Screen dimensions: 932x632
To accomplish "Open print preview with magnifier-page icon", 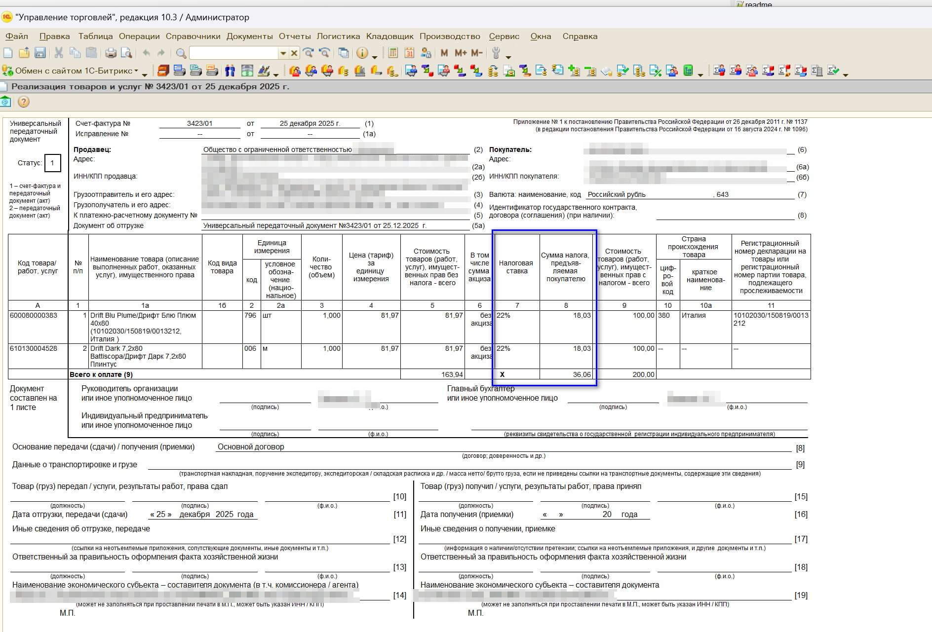I will [x=126, y=53].
